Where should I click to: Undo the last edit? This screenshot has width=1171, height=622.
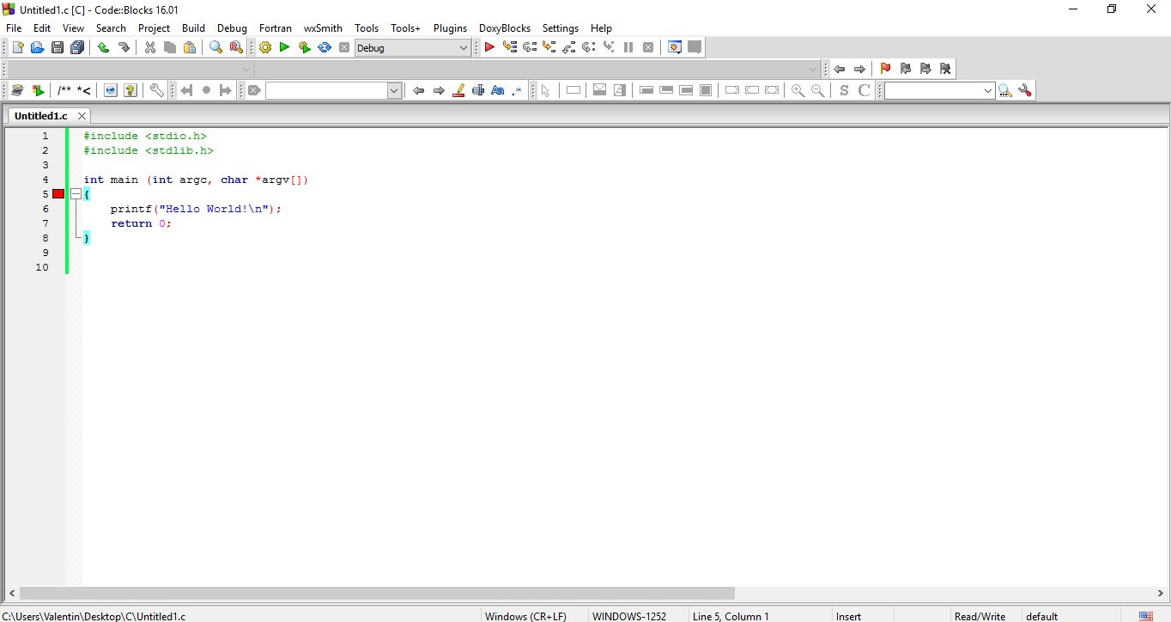[101, 47]
